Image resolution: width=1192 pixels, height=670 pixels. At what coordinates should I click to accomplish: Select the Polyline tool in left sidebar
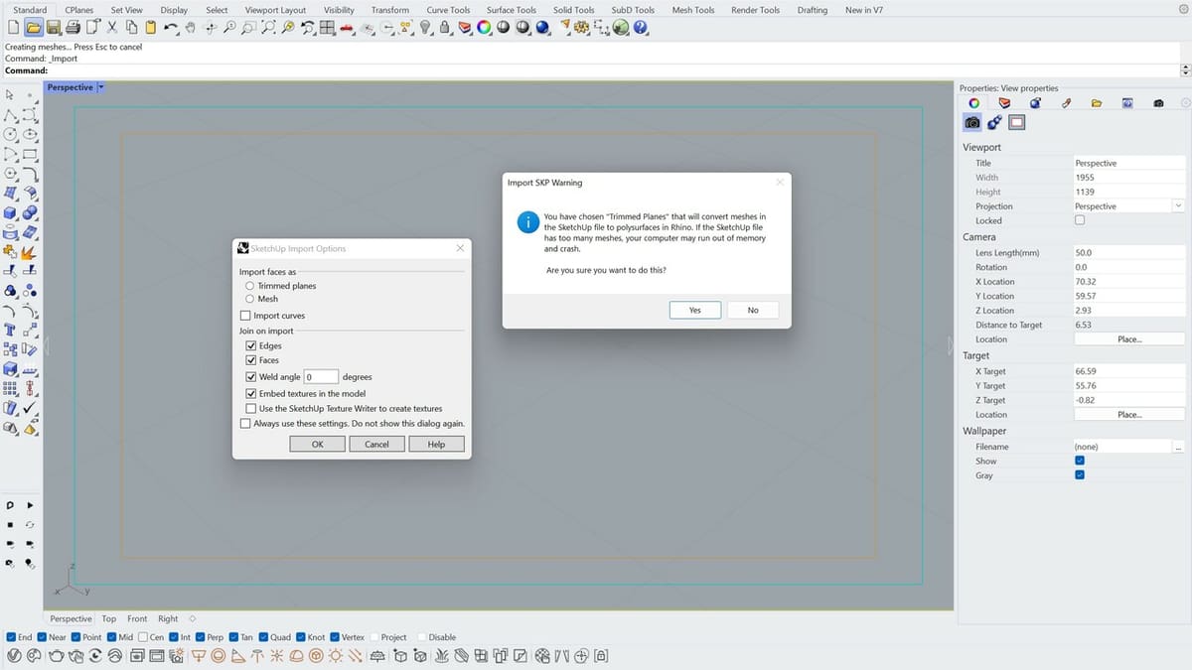pyautogui.click(x=10, y=115)
